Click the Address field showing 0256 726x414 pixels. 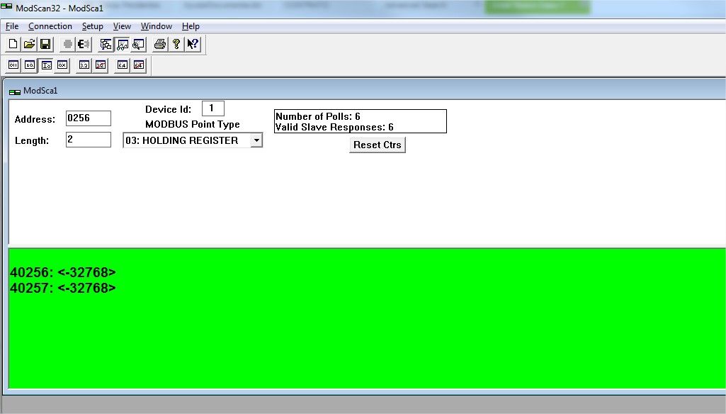point(89,118)
